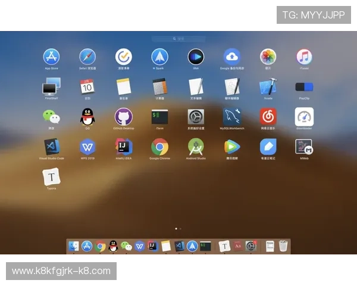The height and width of the screenshot is (286, 357).
Task: Open the Calendar icon showing 10
Action: pos(87,86)
